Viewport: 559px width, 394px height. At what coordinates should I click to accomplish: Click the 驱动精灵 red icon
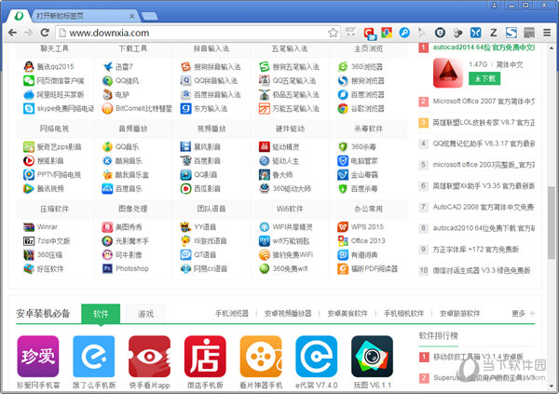[265, 146]
